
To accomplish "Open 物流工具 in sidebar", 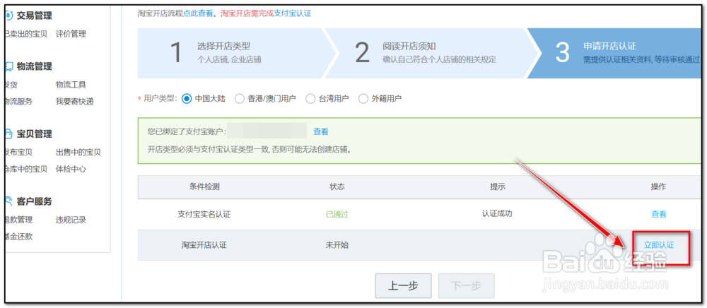I will tap(71, 85).
